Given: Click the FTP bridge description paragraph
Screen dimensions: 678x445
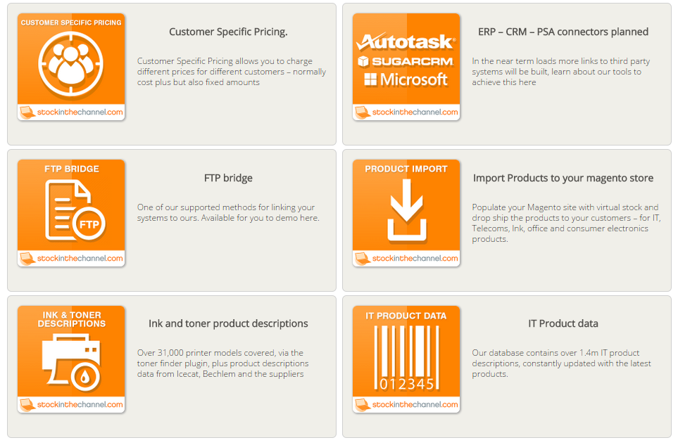Looking at the screenshot, I should point(228,213).
